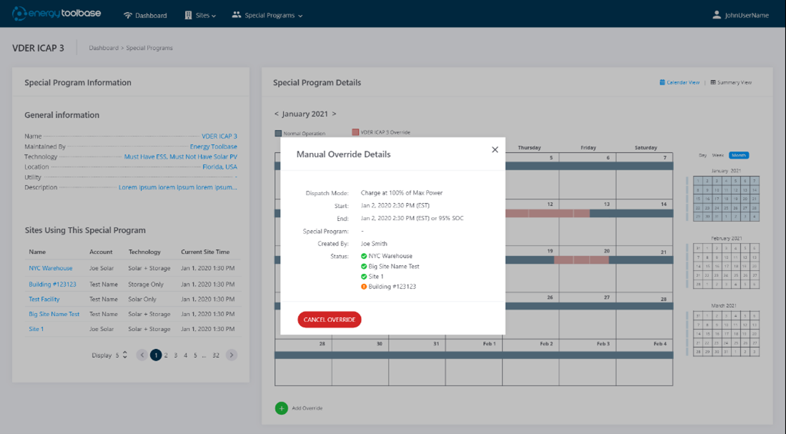Image resolution: width=786 pixels, height=434 pixels.
Task: Select the Day calendar mode
Action: click(703, 156)
